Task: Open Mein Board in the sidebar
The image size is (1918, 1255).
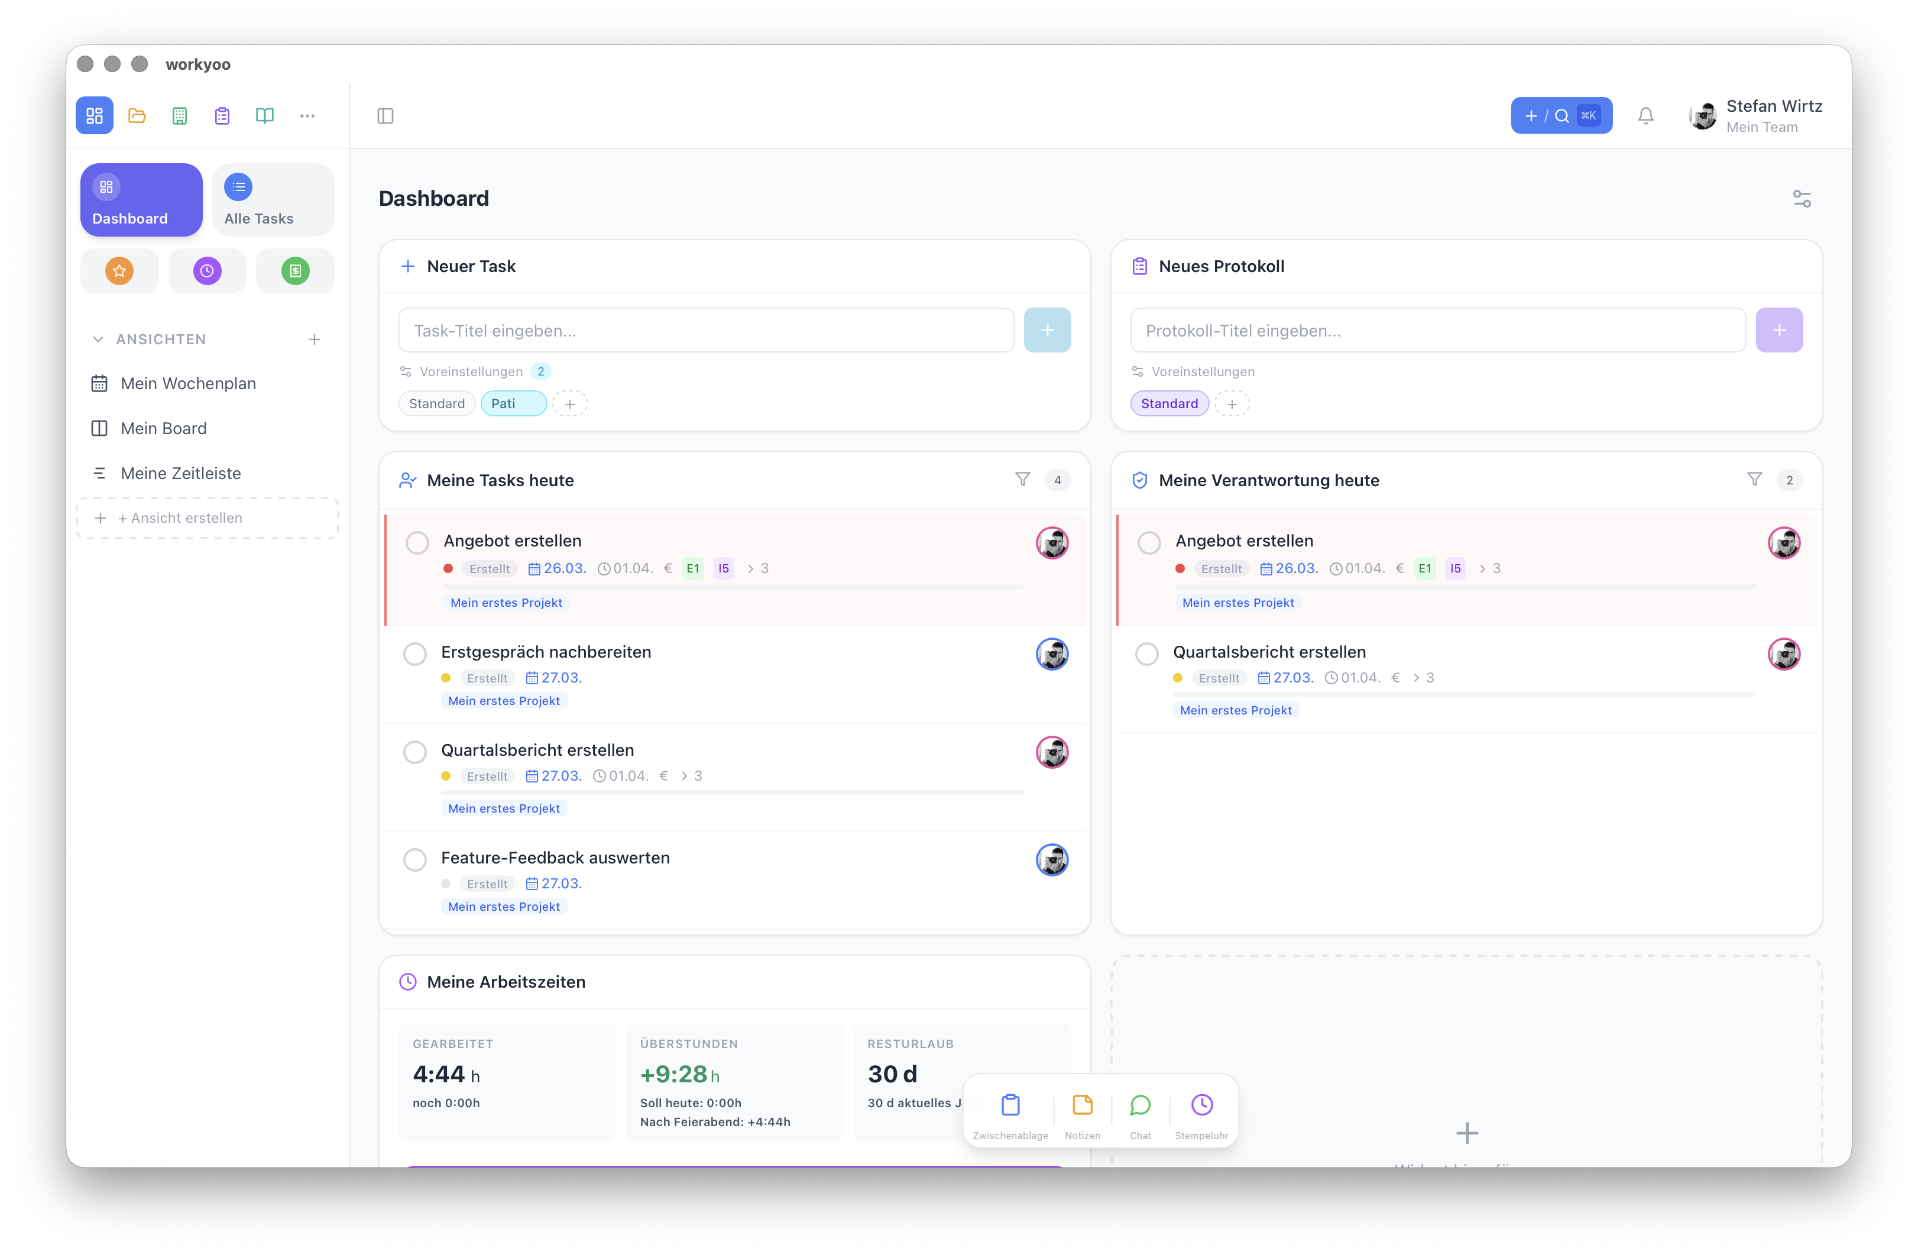Action: [163, 428]
